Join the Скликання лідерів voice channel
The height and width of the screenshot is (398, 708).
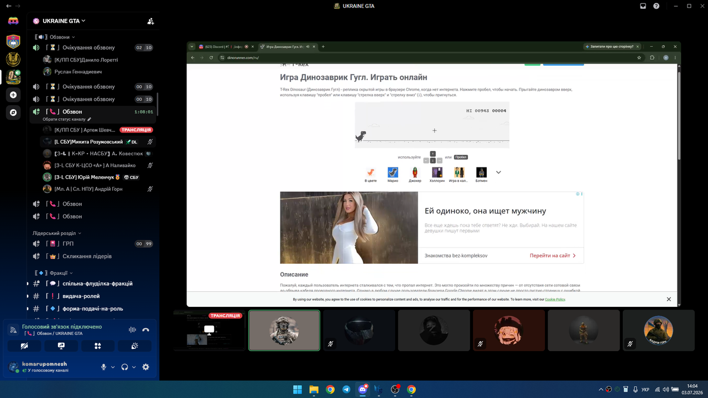[x=92, y=256]
